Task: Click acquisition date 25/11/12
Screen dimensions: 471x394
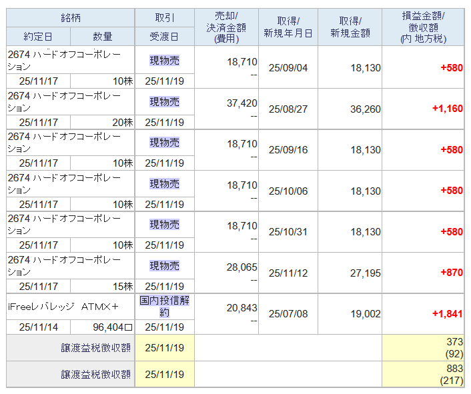Action: click(288, 273)
